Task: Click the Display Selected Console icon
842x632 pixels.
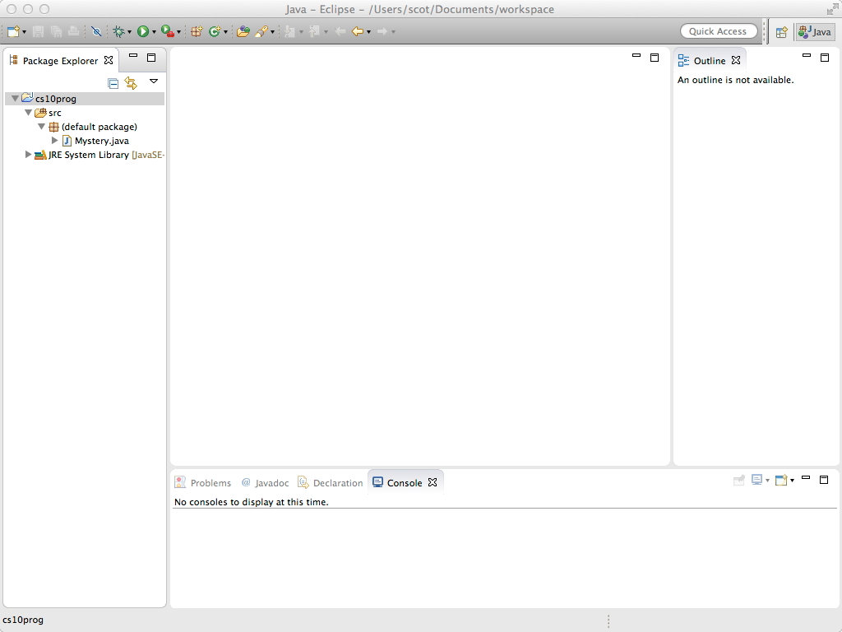Action: pos(757,480)
